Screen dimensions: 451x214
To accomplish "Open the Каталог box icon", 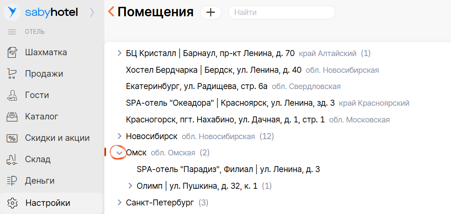I will (12, 116).
